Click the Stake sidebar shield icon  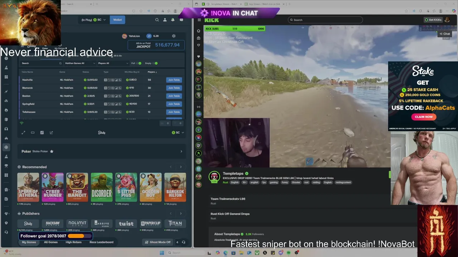click(6, 223)
